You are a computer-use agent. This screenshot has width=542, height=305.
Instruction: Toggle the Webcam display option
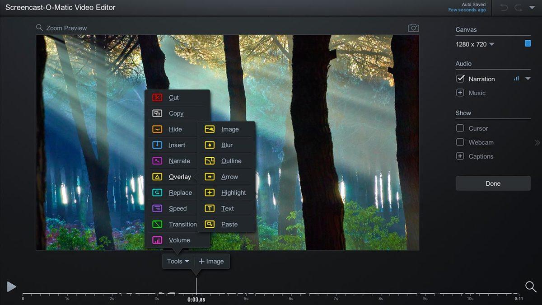click(x=460, y=142)
